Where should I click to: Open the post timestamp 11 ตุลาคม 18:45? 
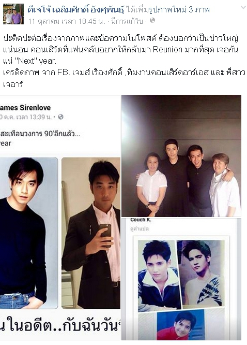pos(67,21)
